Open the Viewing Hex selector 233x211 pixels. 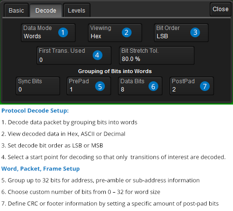point(115,33)
